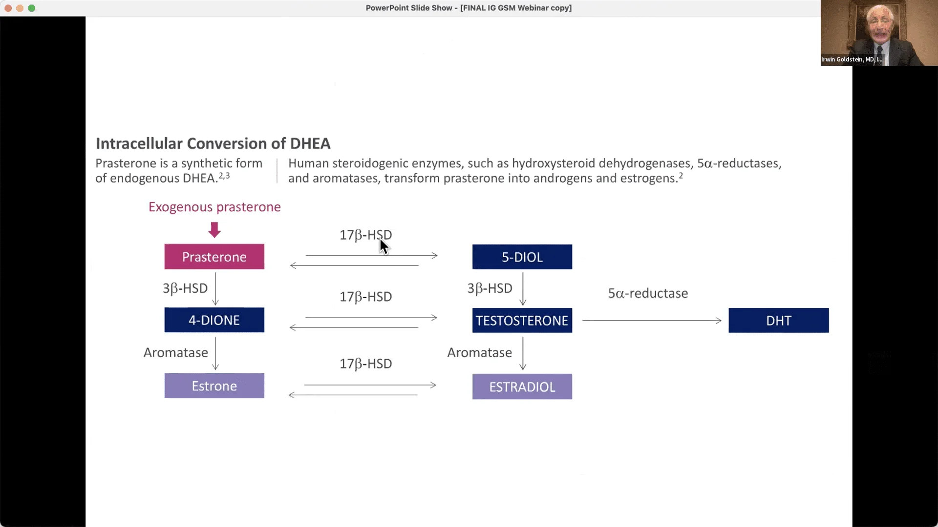
Task: Click the yellow minimize window button
Action: pos(20,8)
